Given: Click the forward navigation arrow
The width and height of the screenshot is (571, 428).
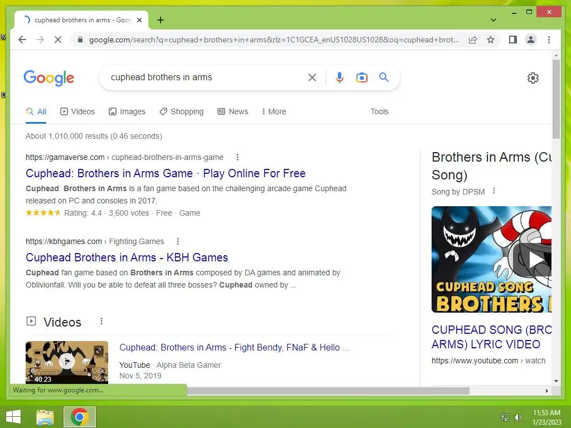Looking at the screenshot, I should click(x=40, y=40).
